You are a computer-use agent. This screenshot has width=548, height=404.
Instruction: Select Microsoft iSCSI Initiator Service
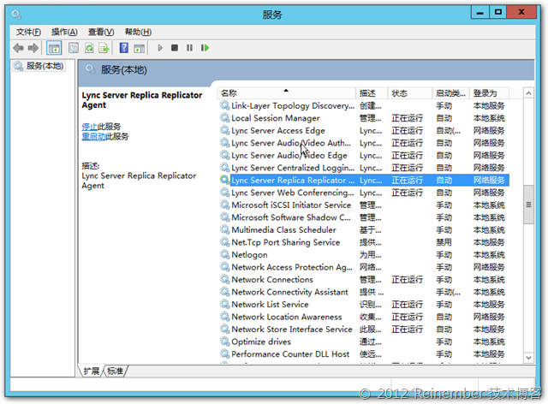(x=364, y=205)
